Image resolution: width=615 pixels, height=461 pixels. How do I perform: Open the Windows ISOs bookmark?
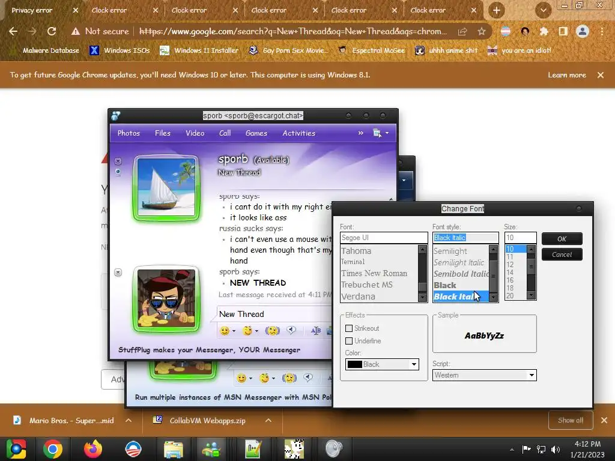click(120, 50)
